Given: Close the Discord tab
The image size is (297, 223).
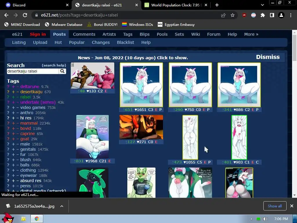Looking at the screenshot, I should [67, 5].
